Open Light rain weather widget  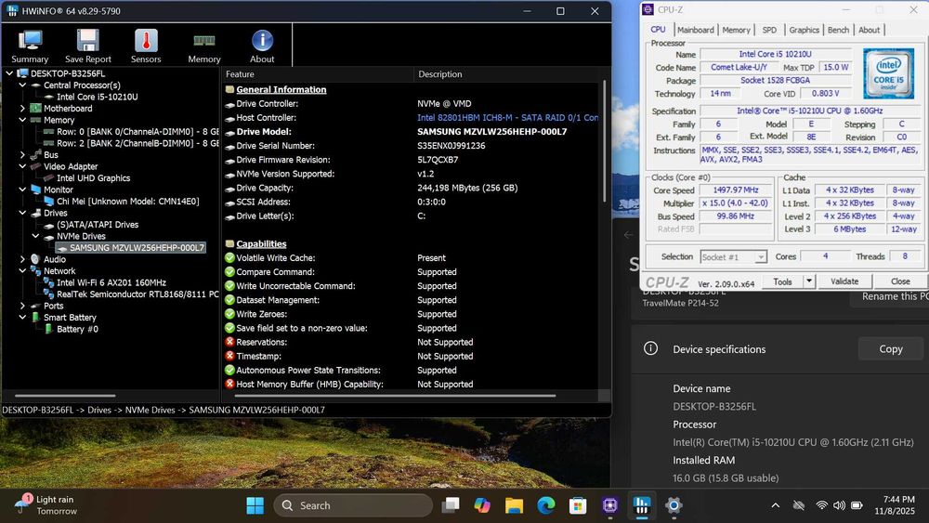pos(46,505)
